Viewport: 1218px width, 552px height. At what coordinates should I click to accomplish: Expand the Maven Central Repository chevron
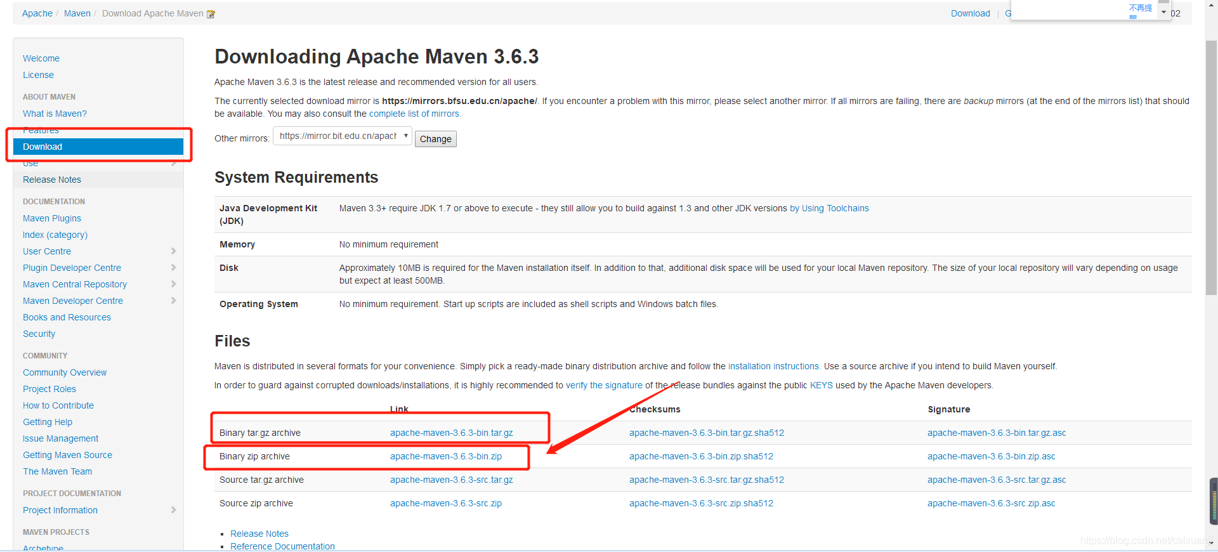click(174, 284)
